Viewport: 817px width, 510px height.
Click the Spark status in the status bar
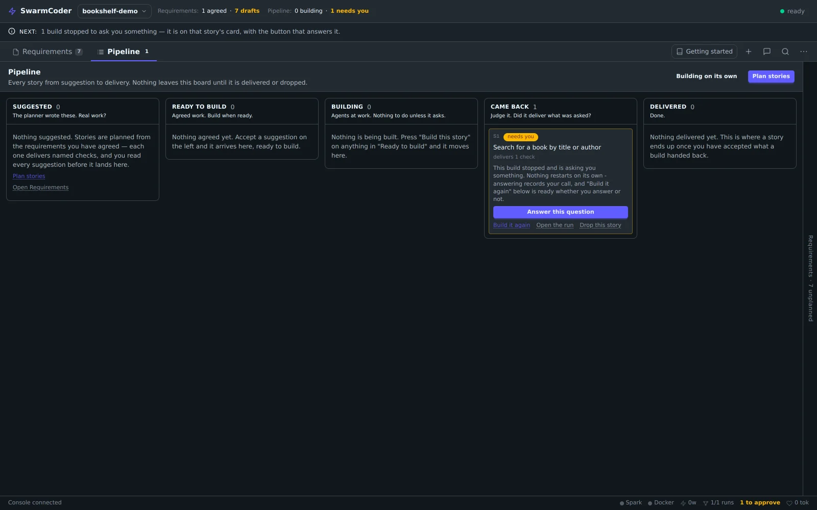point(631,503)
